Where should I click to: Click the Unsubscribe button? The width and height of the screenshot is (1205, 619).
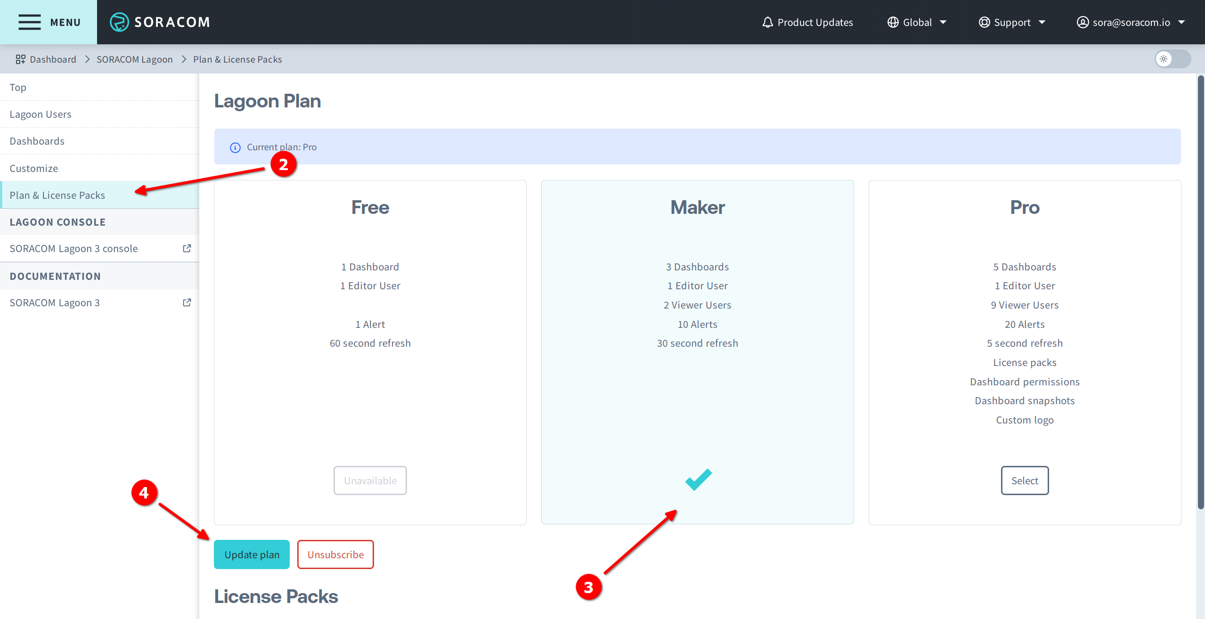tap(335, 554)
